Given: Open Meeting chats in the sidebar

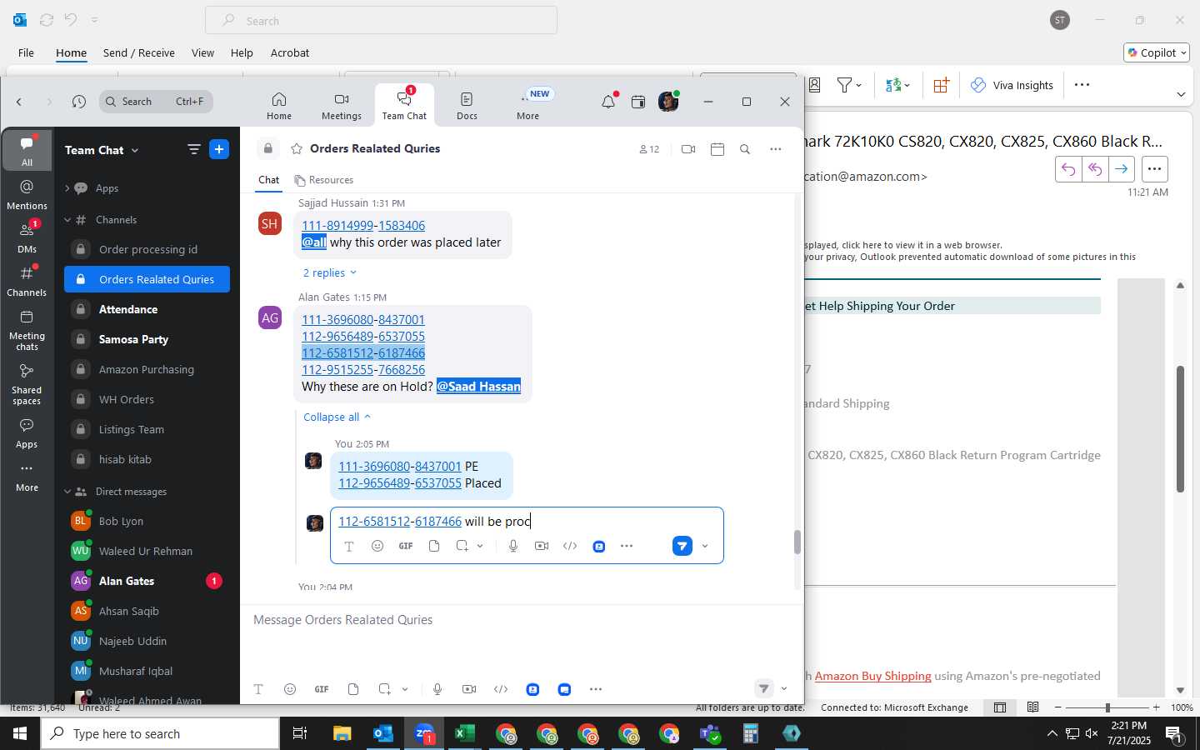Looking at the screenshot, I should (x=27, y=330).
